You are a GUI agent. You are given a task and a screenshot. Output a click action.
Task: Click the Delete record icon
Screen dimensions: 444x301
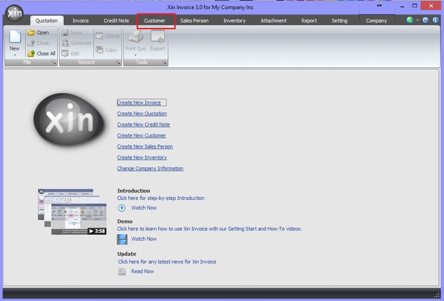coord(100,36)
